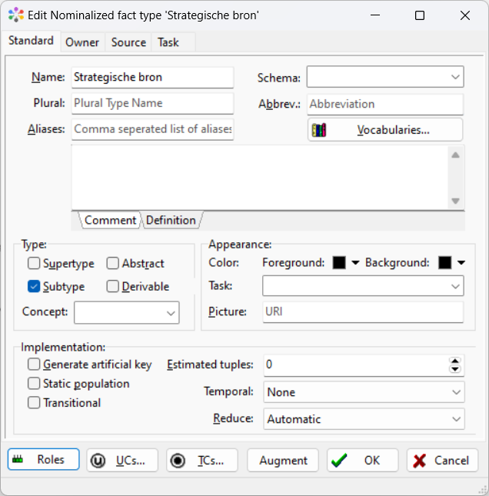This screenshot has height=496, width=489.
Task: Open the UCs... uniqueness constraints button
Action: (x=121, y=460)
